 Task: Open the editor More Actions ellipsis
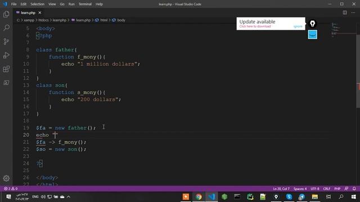pos(353,12)
